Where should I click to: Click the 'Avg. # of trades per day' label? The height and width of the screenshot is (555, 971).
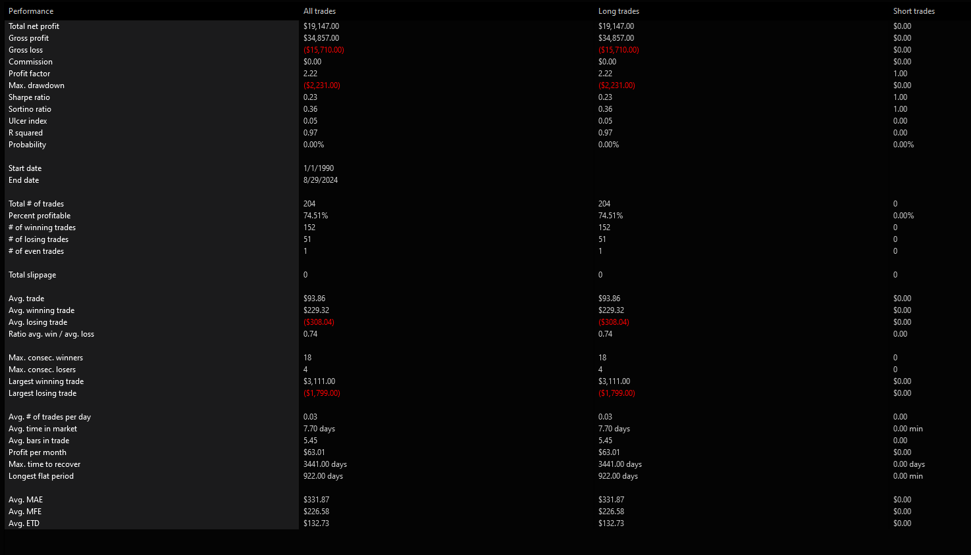tap(49, 417)
